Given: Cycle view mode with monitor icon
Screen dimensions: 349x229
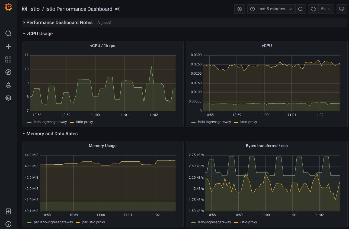Looking at the screenshot, I should [x=342, y=9].
